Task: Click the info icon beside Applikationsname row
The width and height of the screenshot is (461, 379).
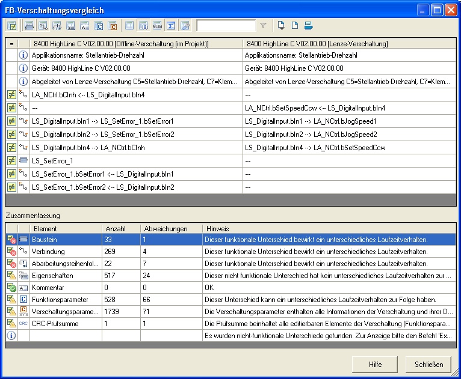Action: click(24, 55)
